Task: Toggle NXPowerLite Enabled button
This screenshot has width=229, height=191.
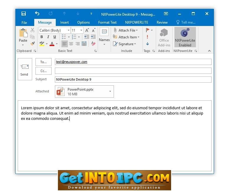Action: pyautogui.click(x=185, y=37)
